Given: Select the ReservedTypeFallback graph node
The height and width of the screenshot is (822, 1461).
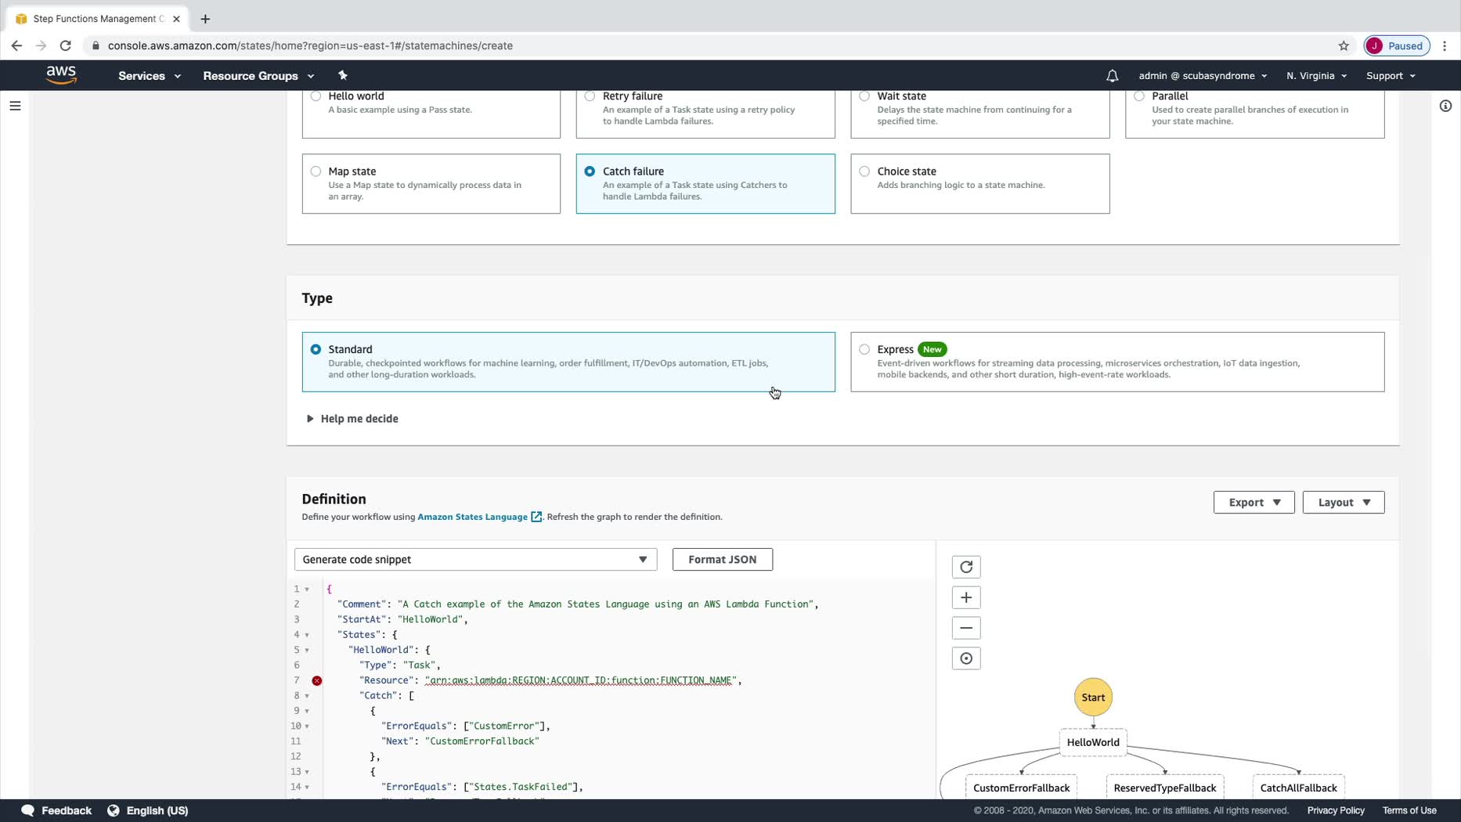Looking at the screenshot, I should (1165, 788).
